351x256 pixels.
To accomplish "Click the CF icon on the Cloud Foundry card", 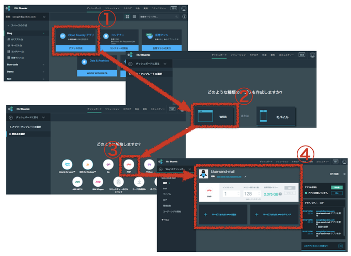I will [62, 36].
